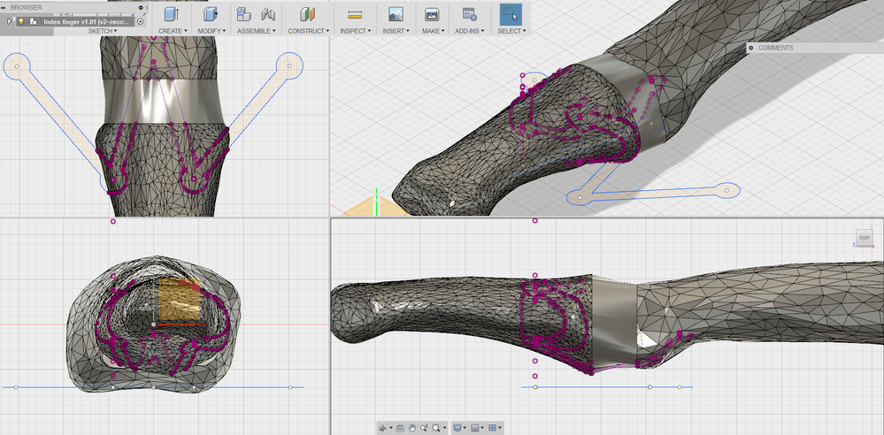Image resolution: width=884 pixels, height=435 pixels.
Task: Click the Assemble new component icon
Action: click(243, 14)
